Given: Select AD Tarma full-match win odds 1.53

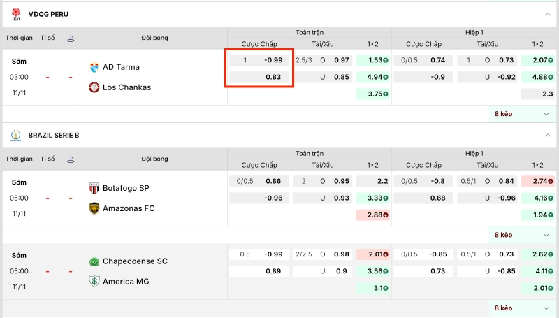Looking at the screenshot, I should (373, 60).
